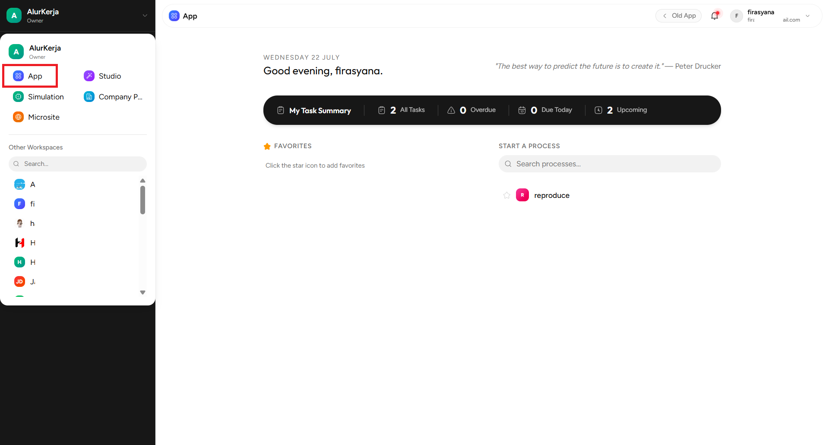Click the workspace list scroll up arrow

pos(143,181)
